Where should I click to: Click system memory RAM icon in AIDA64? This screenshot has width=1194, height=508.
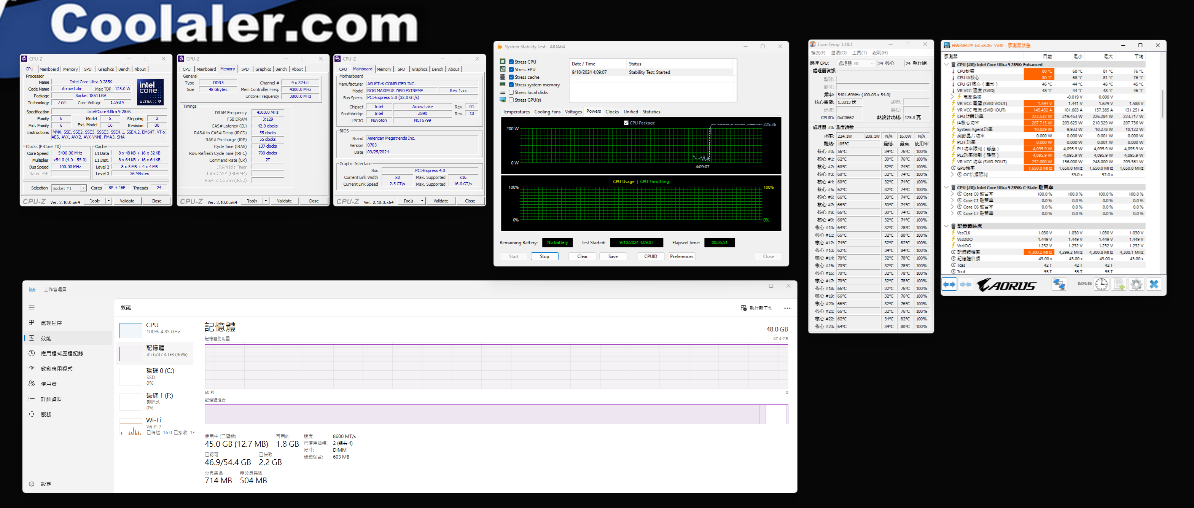coord(502,84)
